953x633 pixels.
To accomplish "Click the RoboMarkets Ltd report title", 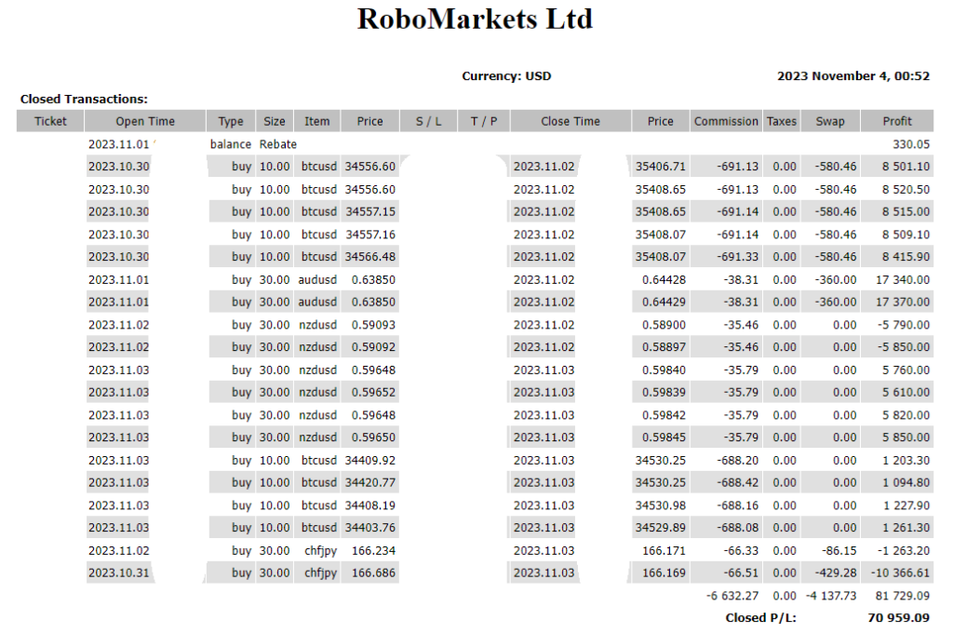I will pyautogui.click(x=475, y=20).
